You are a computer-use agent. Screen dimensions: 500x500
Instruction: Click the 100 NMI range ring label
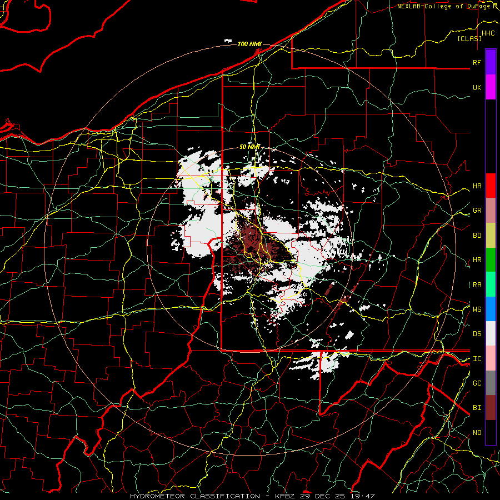[249, 44]
